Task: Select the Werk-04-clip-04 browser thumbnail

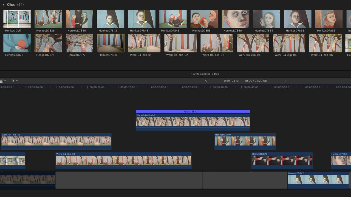Action: coord(253,43)
